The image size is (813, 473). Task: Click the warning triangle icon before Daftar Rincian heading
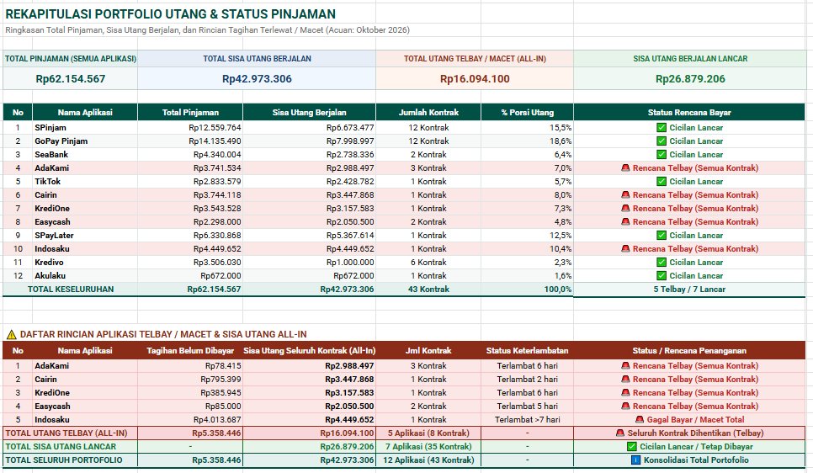[x=12, y=334]
